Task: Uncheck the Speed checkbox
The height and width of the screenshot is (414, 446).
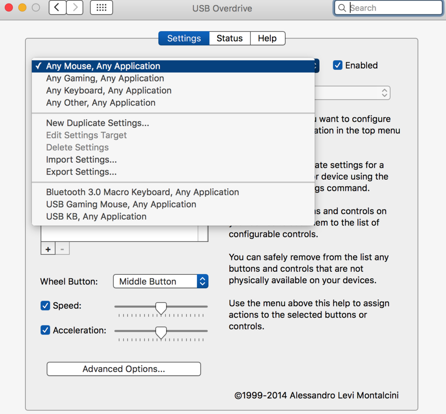Action: click(x=45, y=305)
